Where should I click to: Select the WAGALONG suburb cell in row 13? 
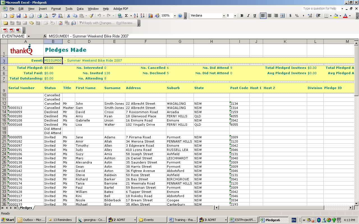[x=180, y=108]
